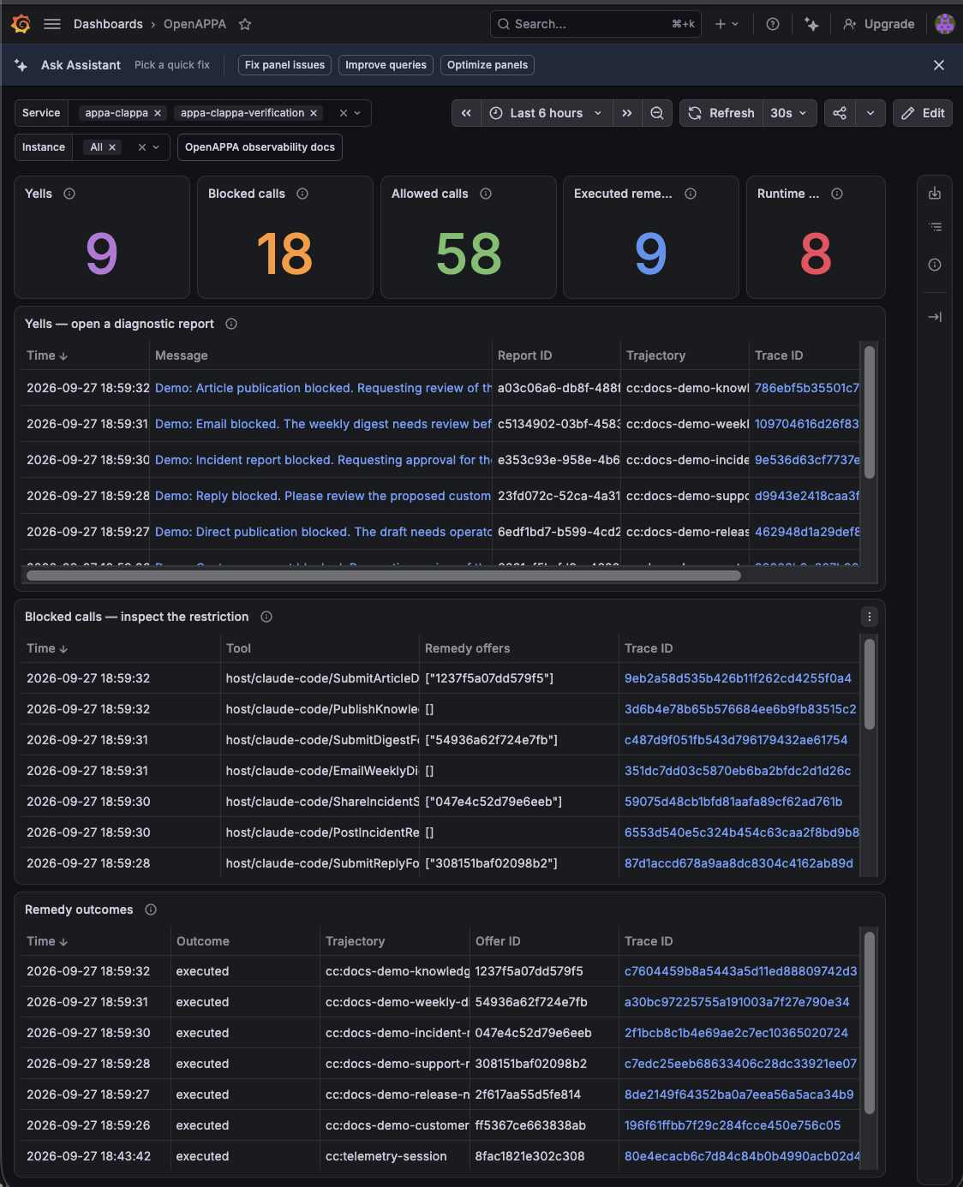
Task: Open the Last 6 hours time picker
Action: (x=547, y=113)
